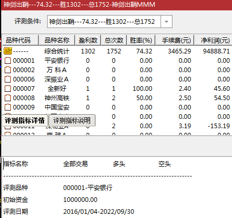Sort by 盈利数 column header
The height and width of the screenshot is (218, 232).
88,40
